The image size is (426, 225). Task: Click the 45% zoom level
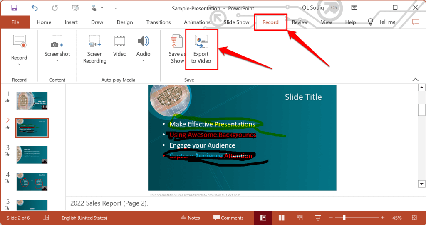pyautogui.click(x=397, y=218)
